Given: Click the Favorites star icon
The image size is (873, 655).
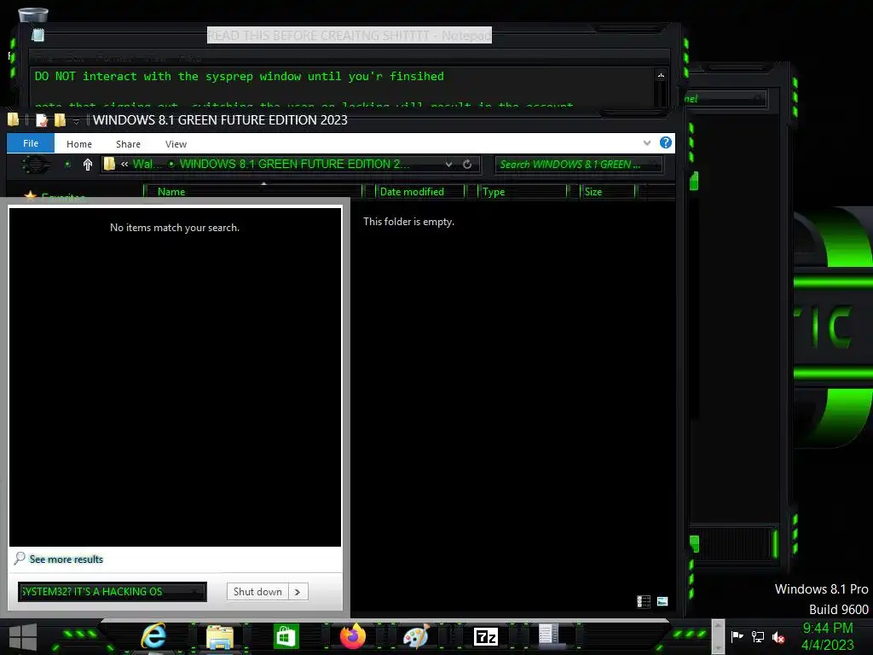Looking at the screenshot, I should 31,195.
